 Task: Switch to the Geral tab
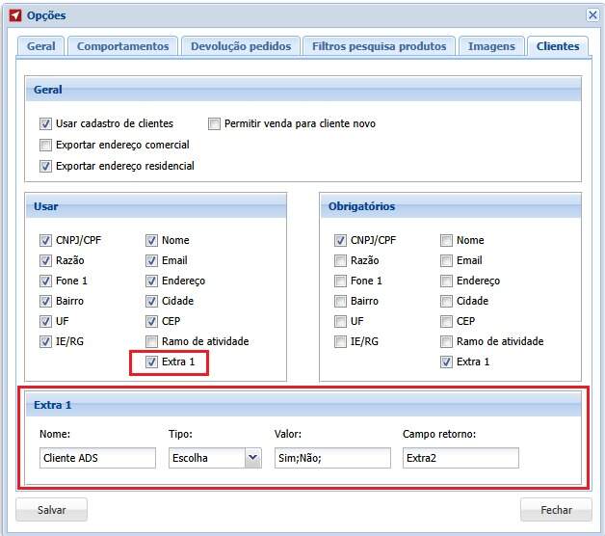point(40,46)
